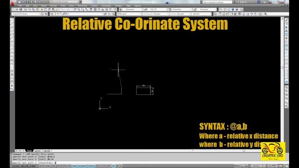Open color control ByLayer swatch dropdown
This screenshot has height=168, width=299.
129,14
